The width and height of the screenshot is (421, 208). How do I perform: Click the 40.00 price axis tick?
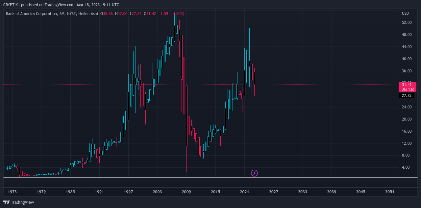coord(407,59)
